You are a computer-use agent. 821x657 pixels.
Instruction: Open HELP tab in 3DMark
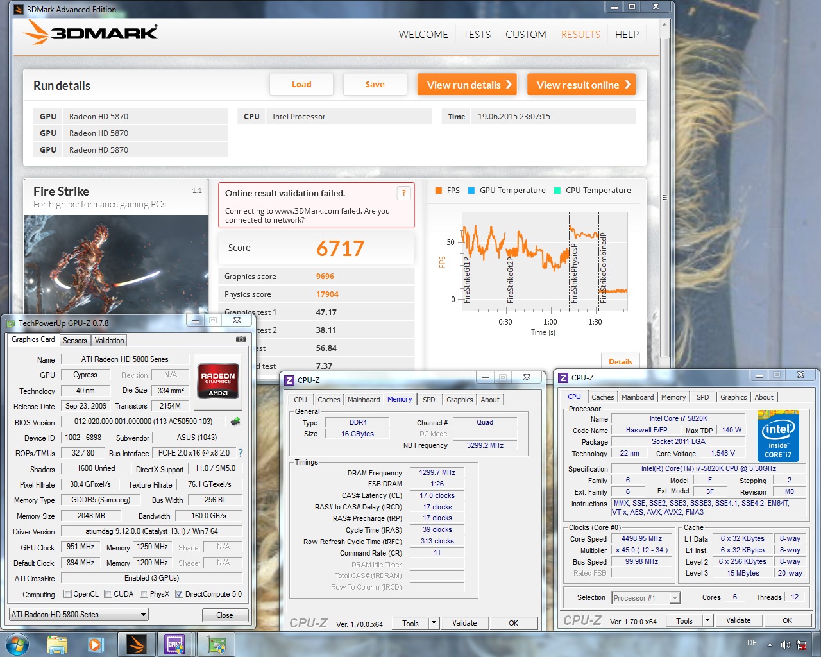click(x=627, y=35)
